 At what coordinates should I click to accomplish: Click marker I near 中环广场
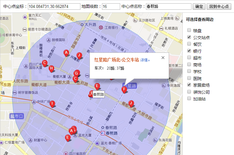(x=52, y=104)
